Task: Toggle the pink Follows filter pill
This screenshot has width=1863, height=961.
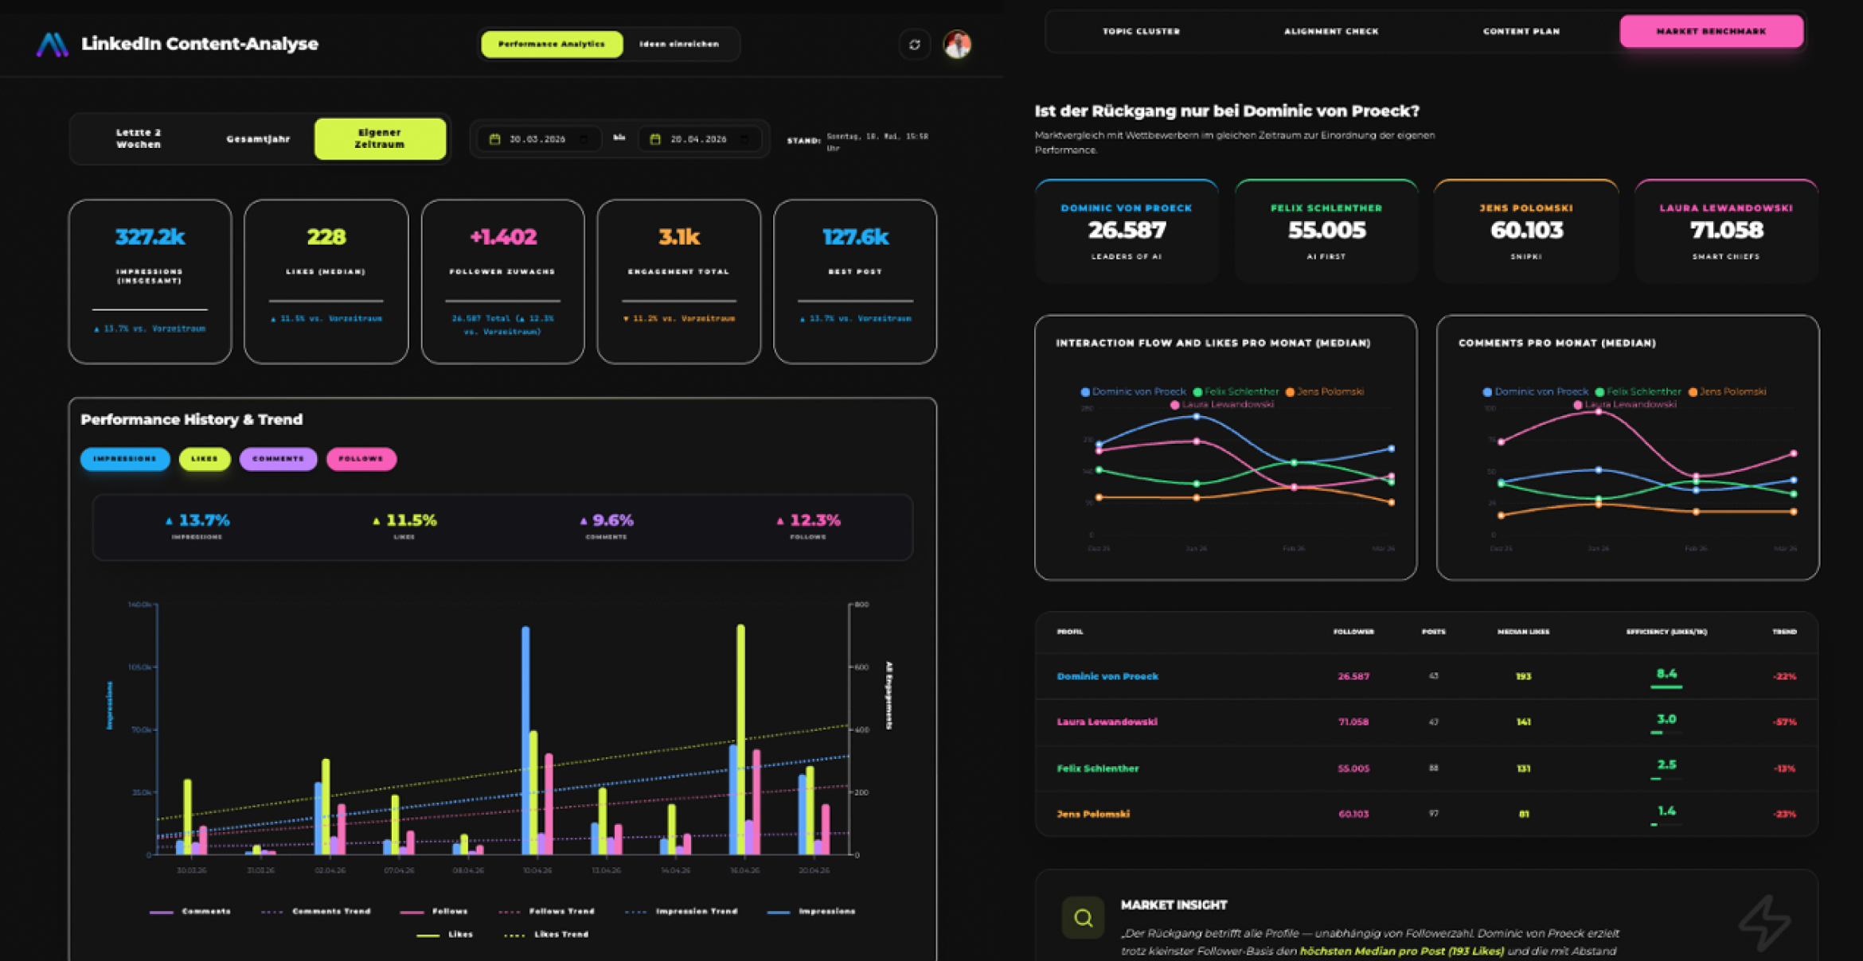Action: (x=361, y=459)
